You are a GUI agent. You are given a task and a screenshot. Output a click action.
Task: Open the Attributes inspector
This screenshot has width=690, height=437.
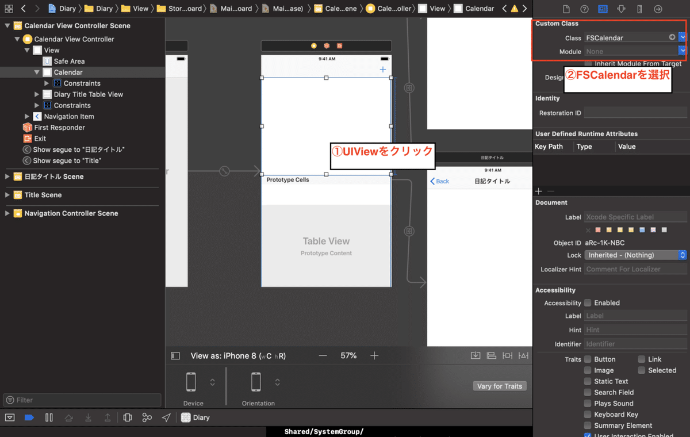click(x=621, y=9)
